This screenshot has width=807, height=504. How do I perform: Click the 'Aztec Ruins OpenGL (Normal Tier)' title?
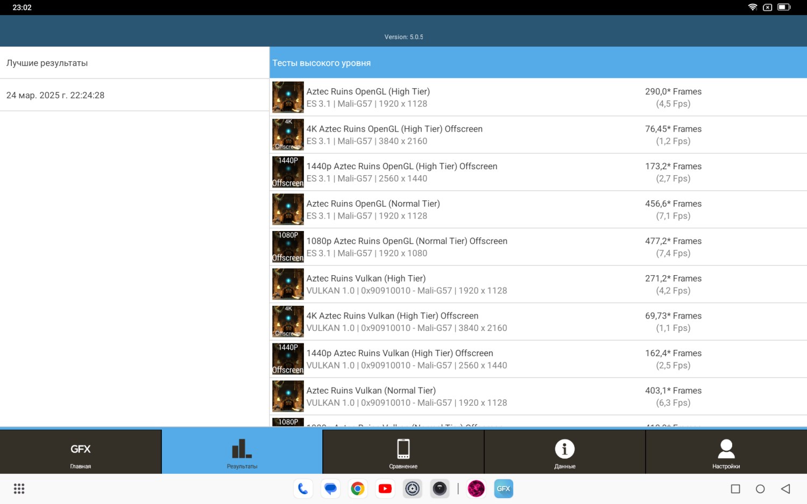coord(373,204)
